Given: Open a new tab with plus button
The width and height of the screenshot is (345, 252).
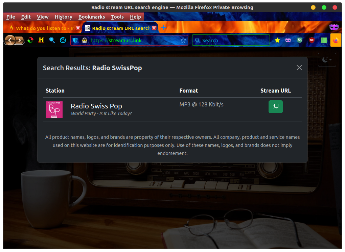Looking at the screenshot, I should [163, 28].
